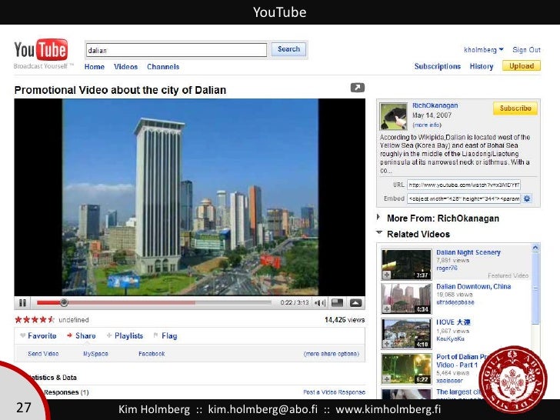
Task: Toggle the player size icon
Action: pos(337,303)
